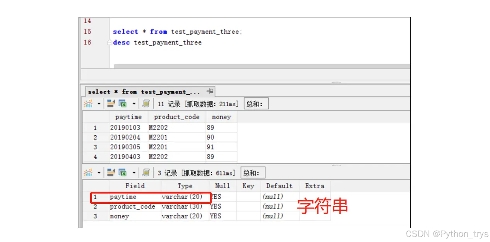Place cursor in the select * from test_payment_three line
Screen dimensions: 490x242
click(x=178, y=32)
